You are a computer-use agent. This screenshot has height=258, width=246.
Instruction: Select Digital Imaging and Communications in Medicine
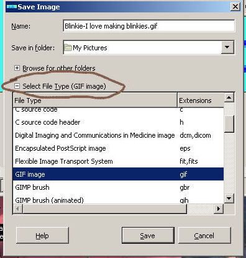click(x=118, y=135)
